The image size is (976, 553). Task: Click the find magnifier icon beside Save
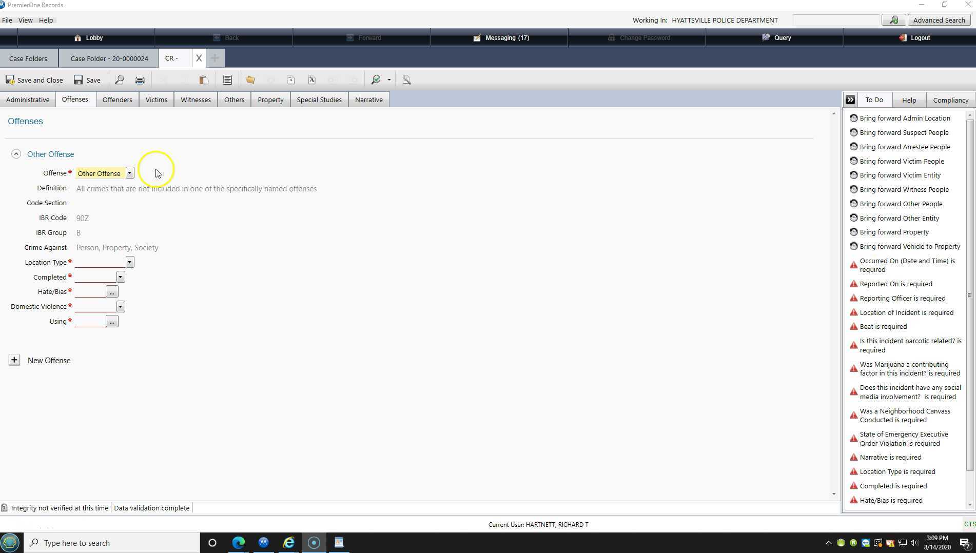click(119, 80)
